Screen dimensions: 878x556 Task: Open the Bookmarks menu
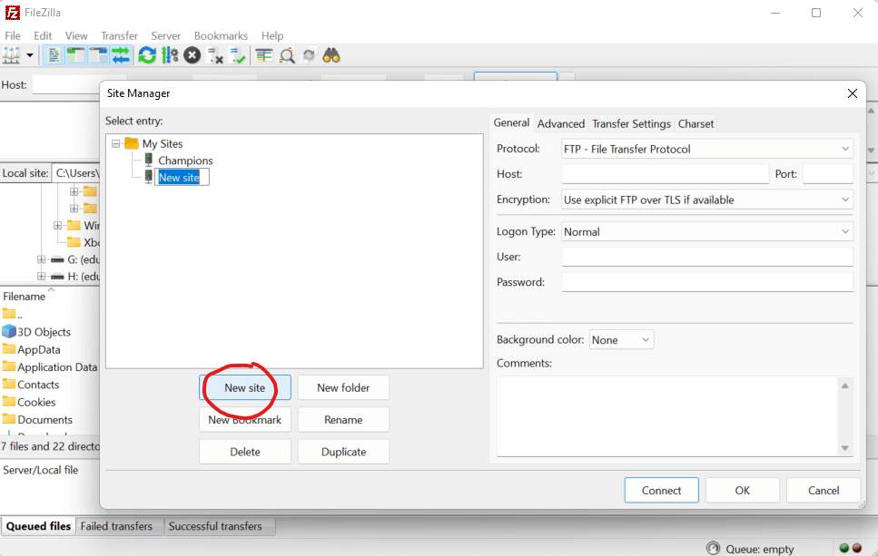tap(222, 35)
